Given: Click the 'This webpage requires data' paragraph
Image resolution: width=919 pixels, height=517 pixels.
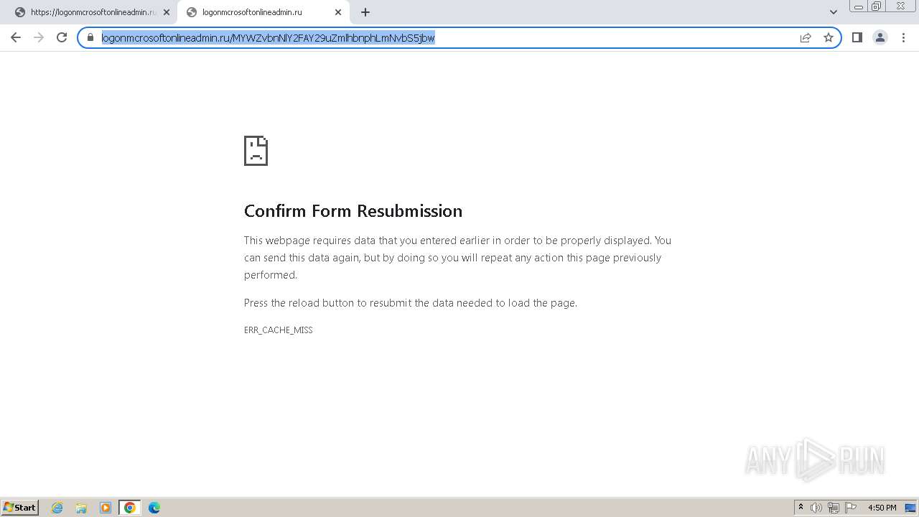Looking at the screenshot, I should pyautogui.click(x=458, y=258).
